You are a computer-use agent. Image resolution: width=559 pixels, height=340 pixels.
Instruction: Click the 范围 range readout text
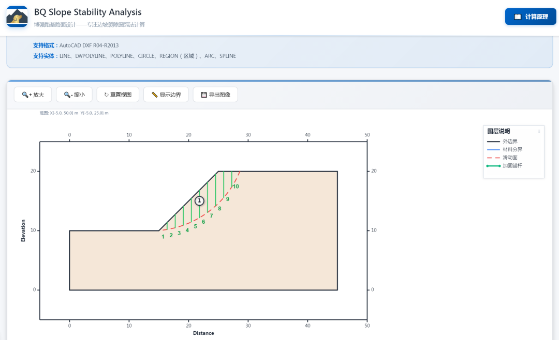74,113
